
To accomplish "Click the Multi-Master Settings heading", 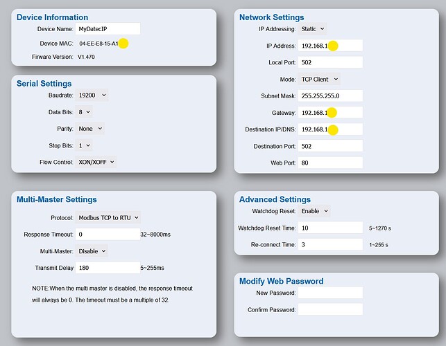I will 57,199.
